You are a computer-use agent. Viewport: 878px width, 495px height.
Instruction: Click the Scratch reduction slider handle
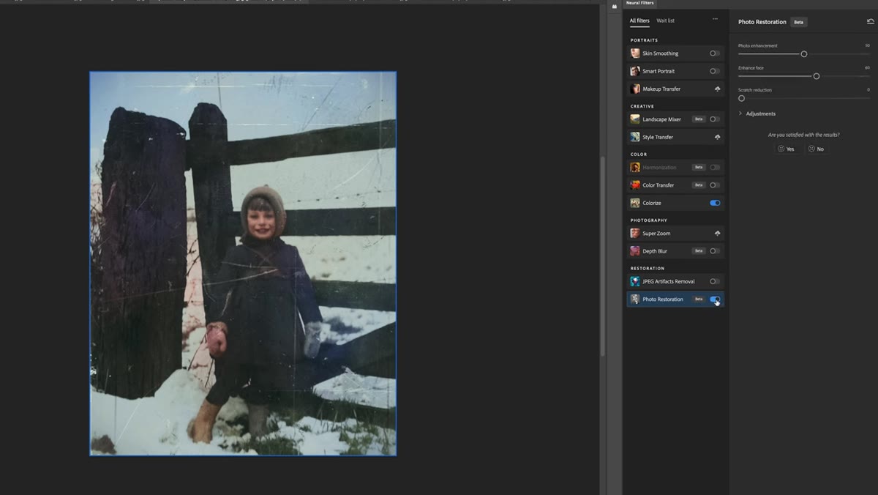tap(741, 98)
